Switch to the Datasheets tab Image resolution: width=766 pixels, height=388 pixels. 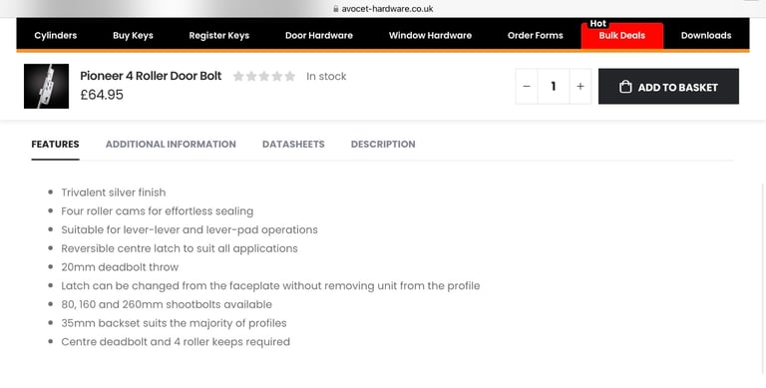click(x=293, y=145)
